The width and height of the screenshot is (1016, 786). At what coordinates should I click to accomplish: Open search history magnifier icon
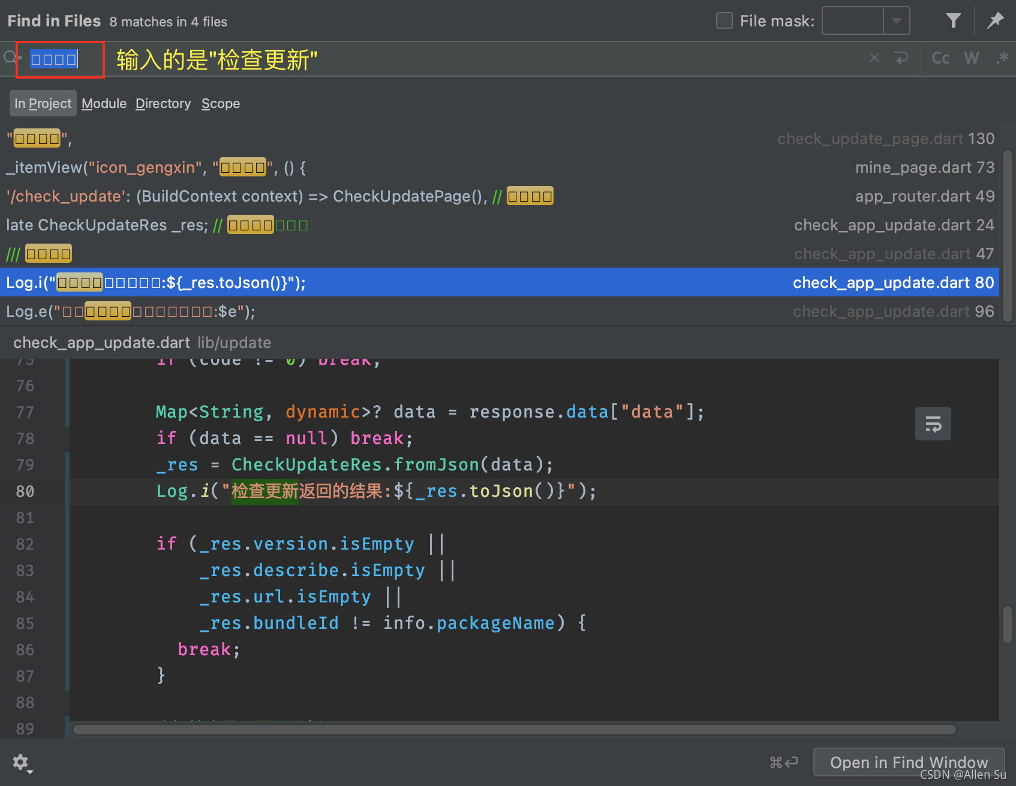coord(12,58)
